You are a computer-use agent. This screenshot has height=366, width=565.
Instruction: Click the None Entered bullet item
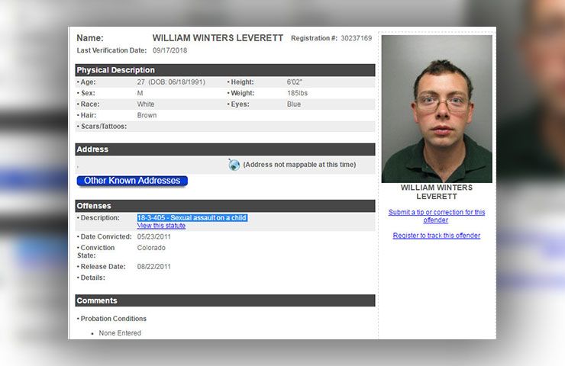point(120,333)
